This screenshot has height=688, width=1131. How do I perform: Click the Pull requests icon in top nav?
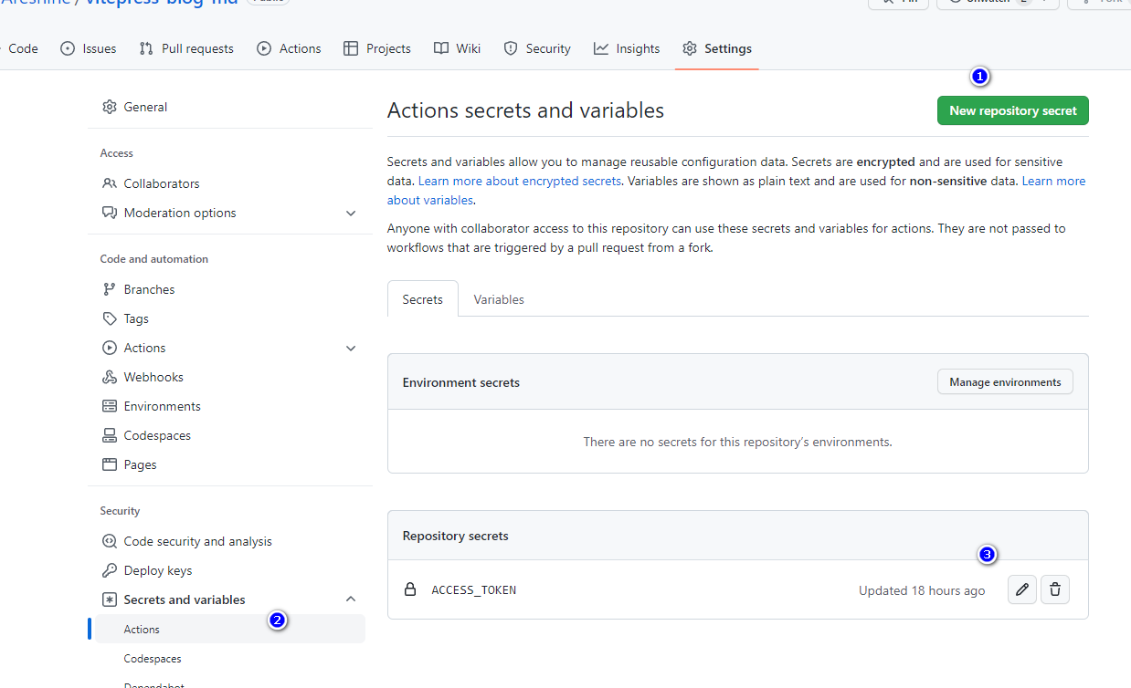[146, 48]
